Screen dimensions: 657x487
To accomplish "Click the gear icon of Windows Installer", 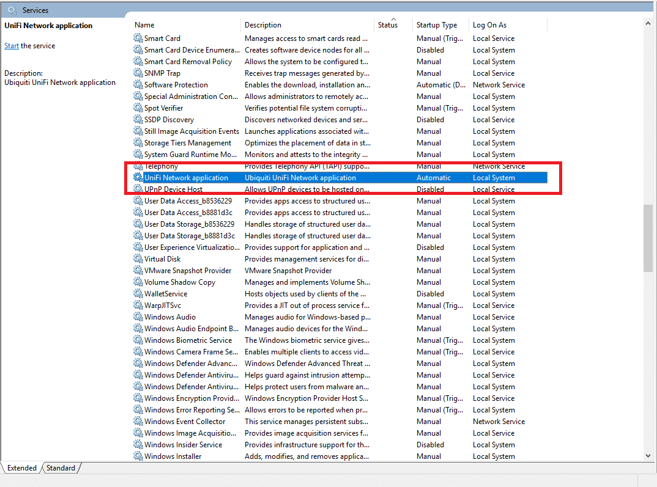I will pyautogui.click(x=138, y=456).
